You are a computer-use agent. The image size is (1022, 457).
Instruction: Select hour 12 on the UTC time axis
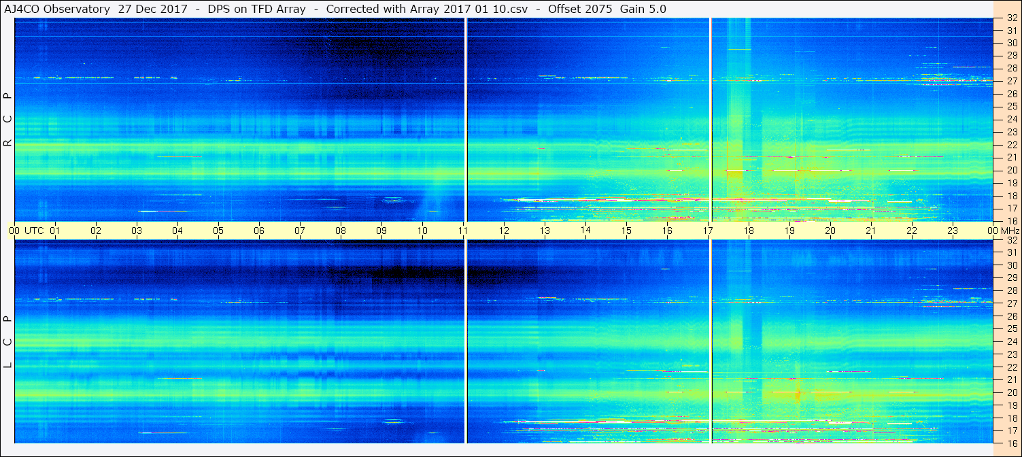(504, 231)
